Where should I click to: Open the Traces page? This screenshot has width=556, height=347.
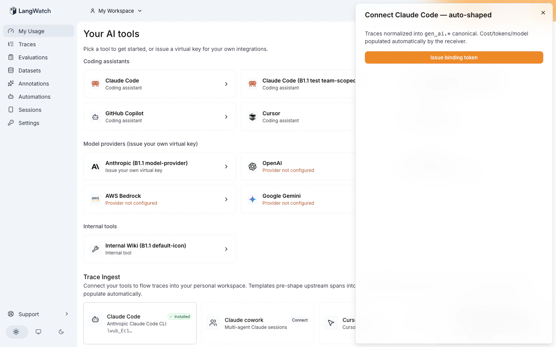[39, 44]
